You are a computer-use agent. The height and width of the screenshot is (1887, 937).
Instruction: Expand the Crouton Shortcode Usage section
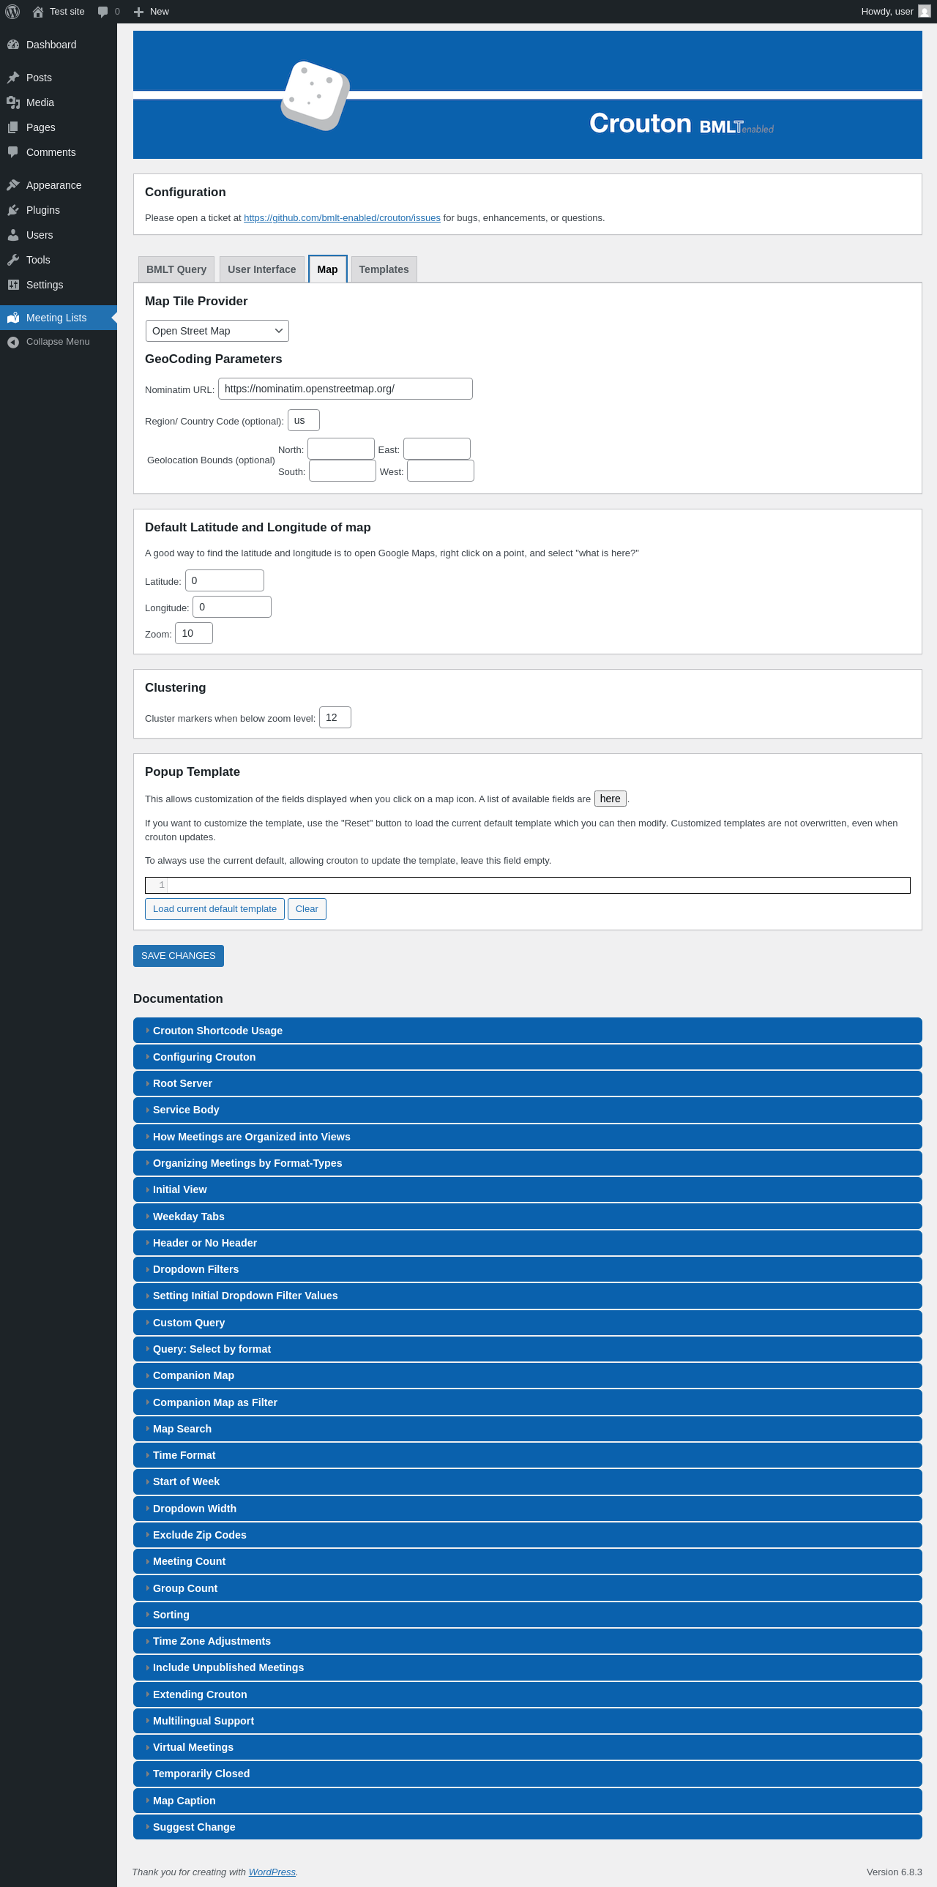pos(217,1031)
